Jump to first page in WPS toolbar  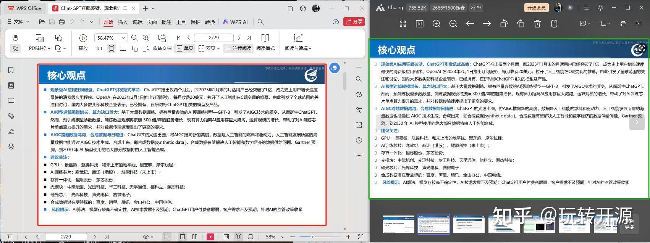pos(178,38)
